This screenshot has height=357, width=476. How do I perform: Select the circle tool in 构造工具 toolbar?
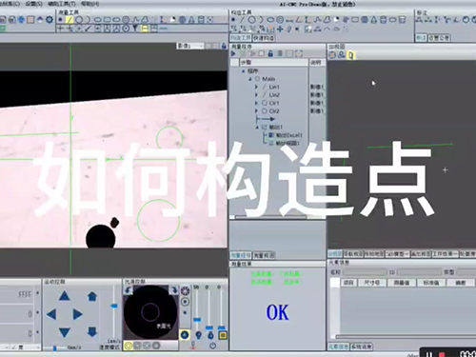pyautogui.click(x=251, y=20)
